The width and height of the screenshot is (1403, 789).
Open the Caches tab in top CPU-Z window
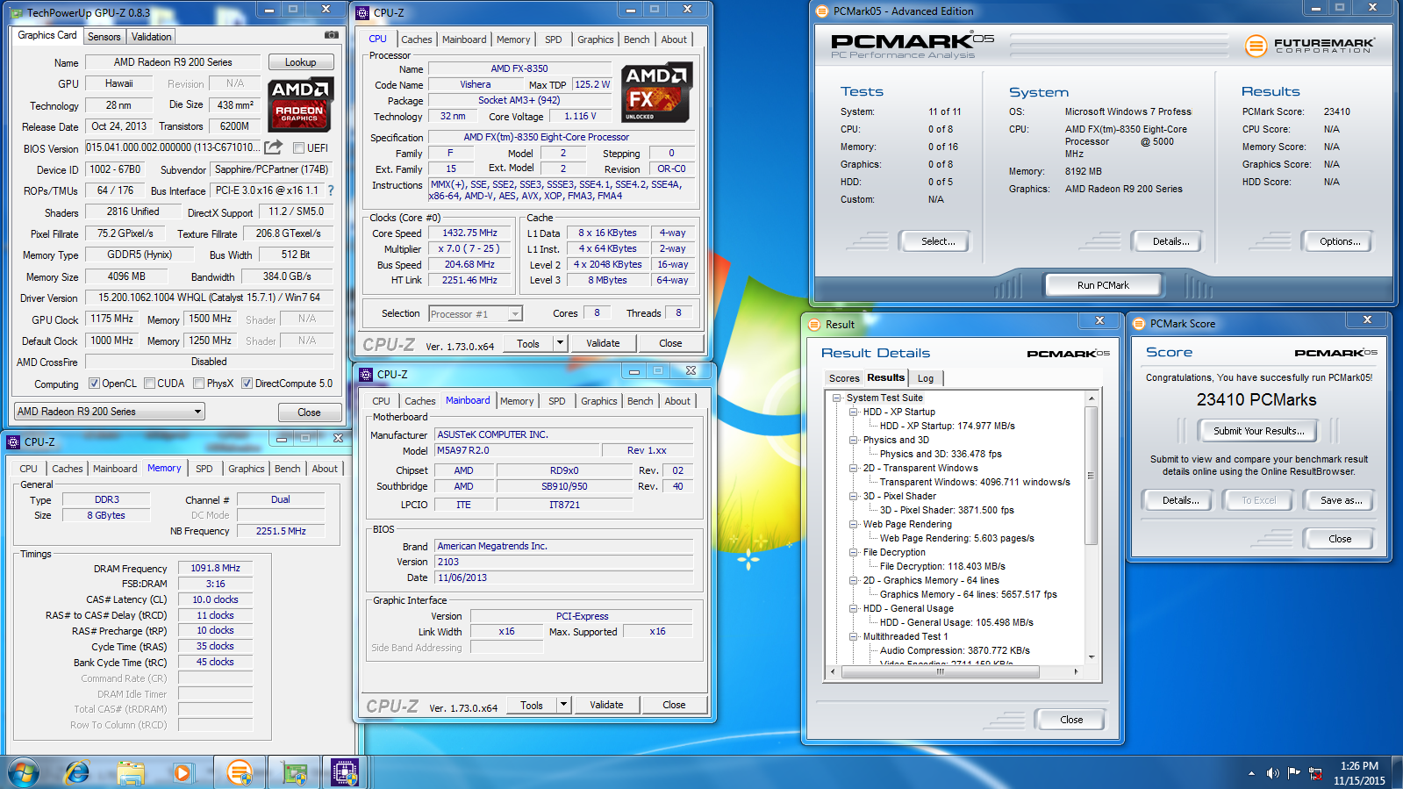(x=417, y=39)
